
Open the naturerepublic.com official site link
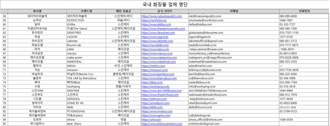pos(161,16)
